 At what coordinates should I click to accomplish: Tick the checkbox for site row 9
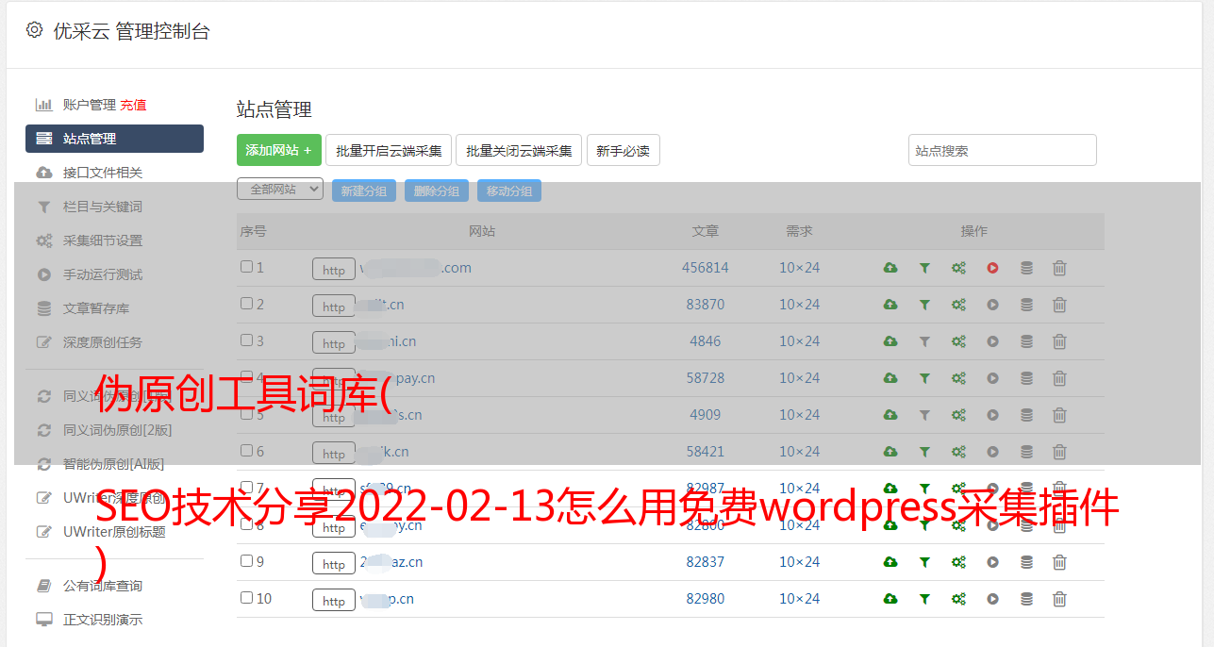246,561
